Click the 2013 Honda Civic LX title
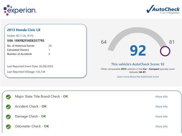Screen dimensions: 182x136 [x=24, y=30]
